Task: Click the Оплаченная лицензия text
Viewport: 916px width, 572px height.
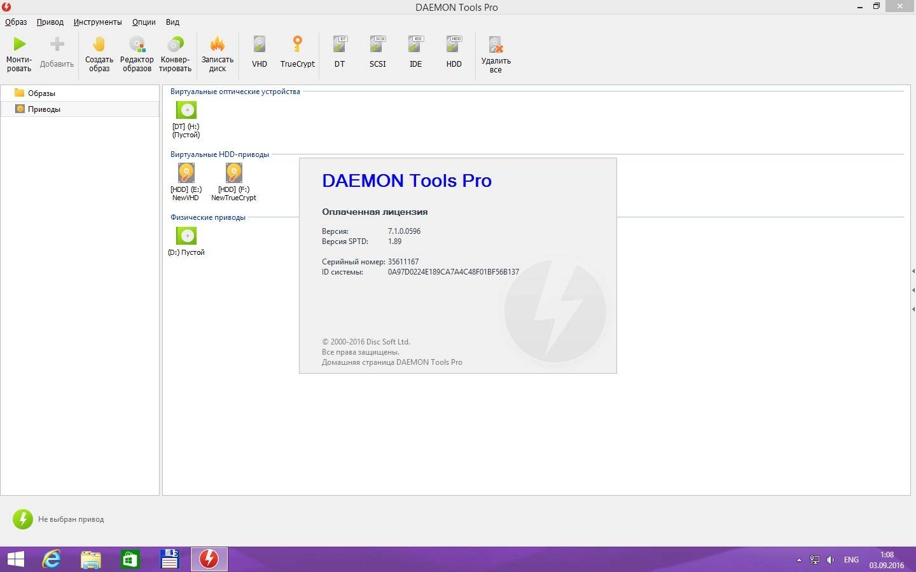Action: (375, 212)
